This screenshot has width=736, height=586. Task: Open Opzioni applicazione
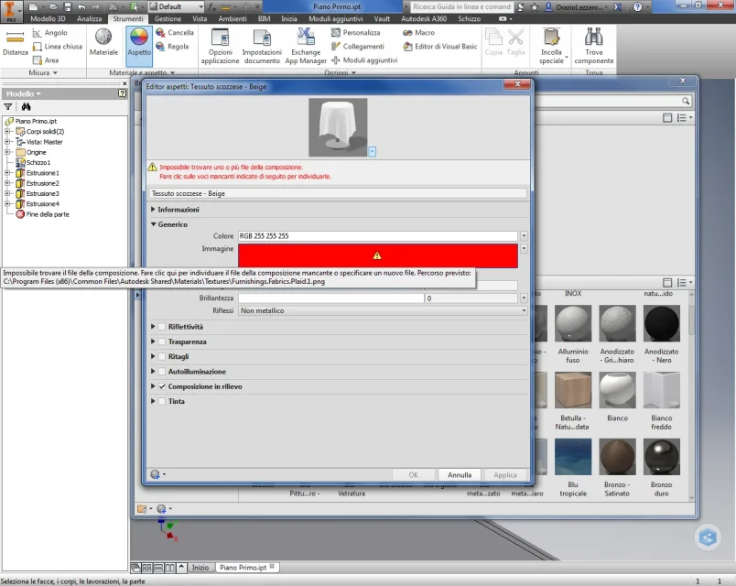220,46
